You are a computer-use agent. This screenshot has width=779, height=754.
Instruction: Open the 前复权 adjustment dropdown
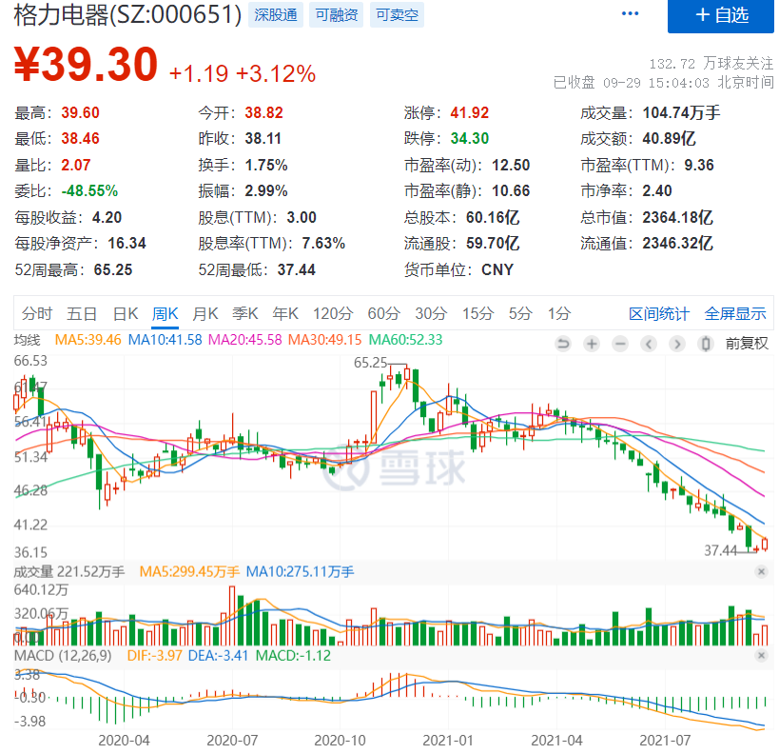[x=747, y=344]
